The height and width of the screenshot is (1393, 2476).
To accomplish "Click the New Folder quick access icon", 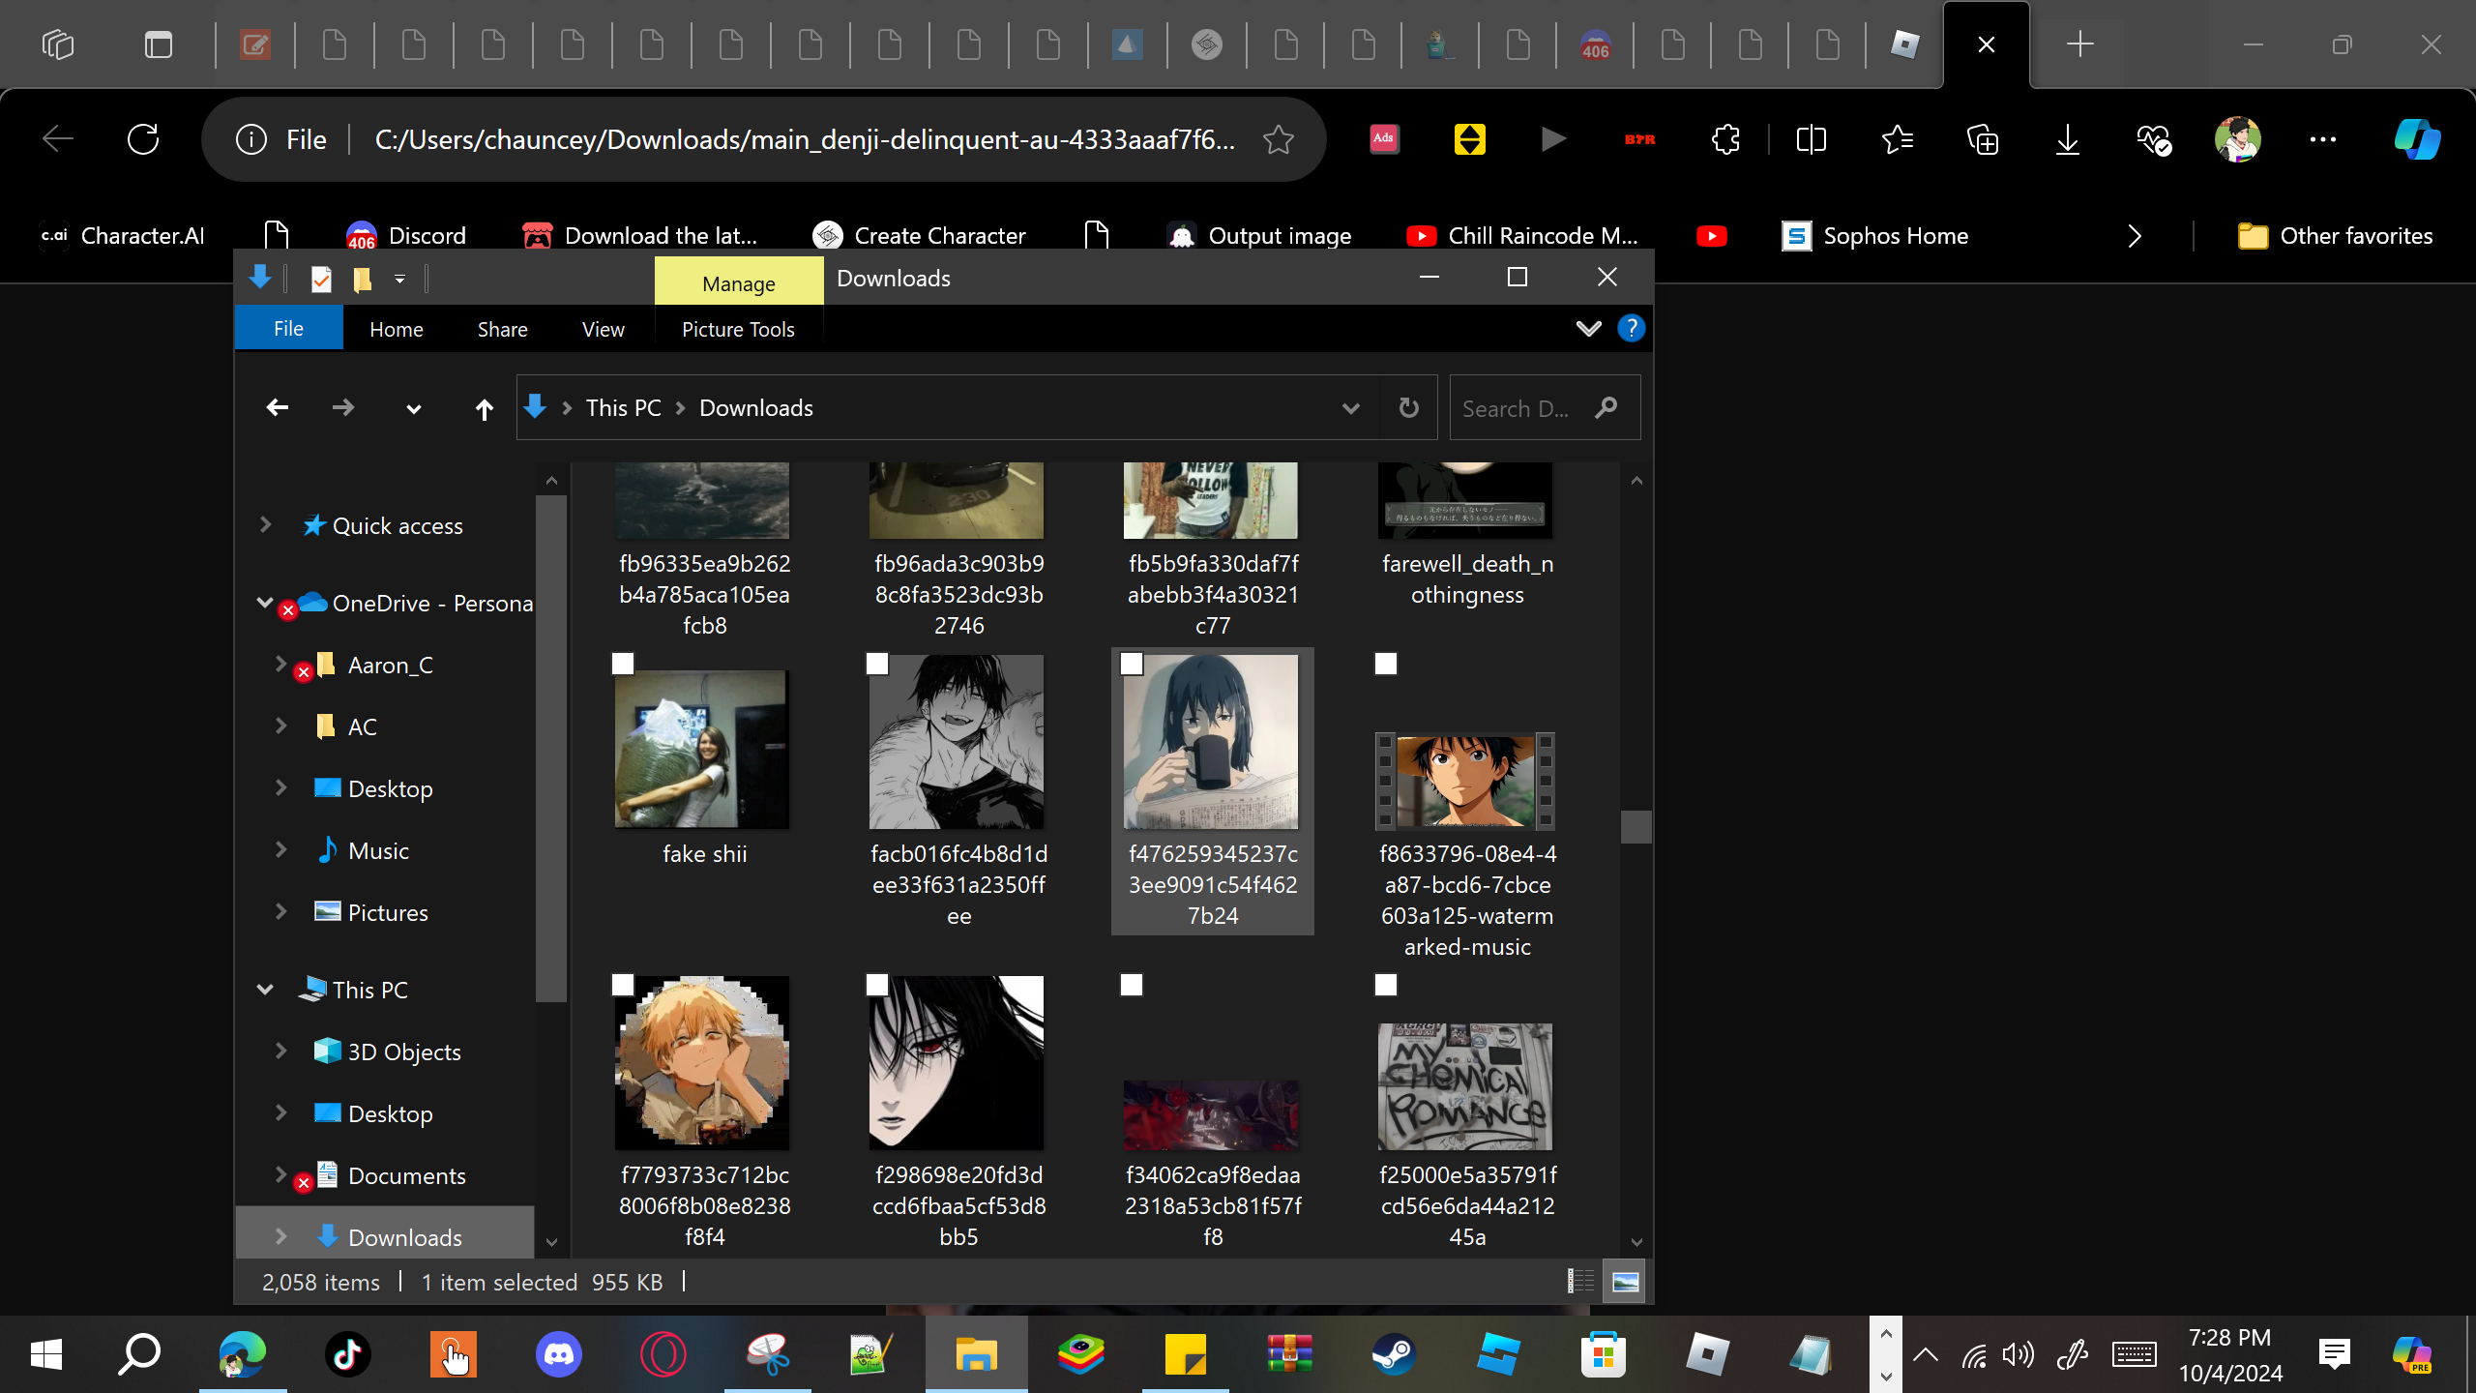I will (362, 279).
